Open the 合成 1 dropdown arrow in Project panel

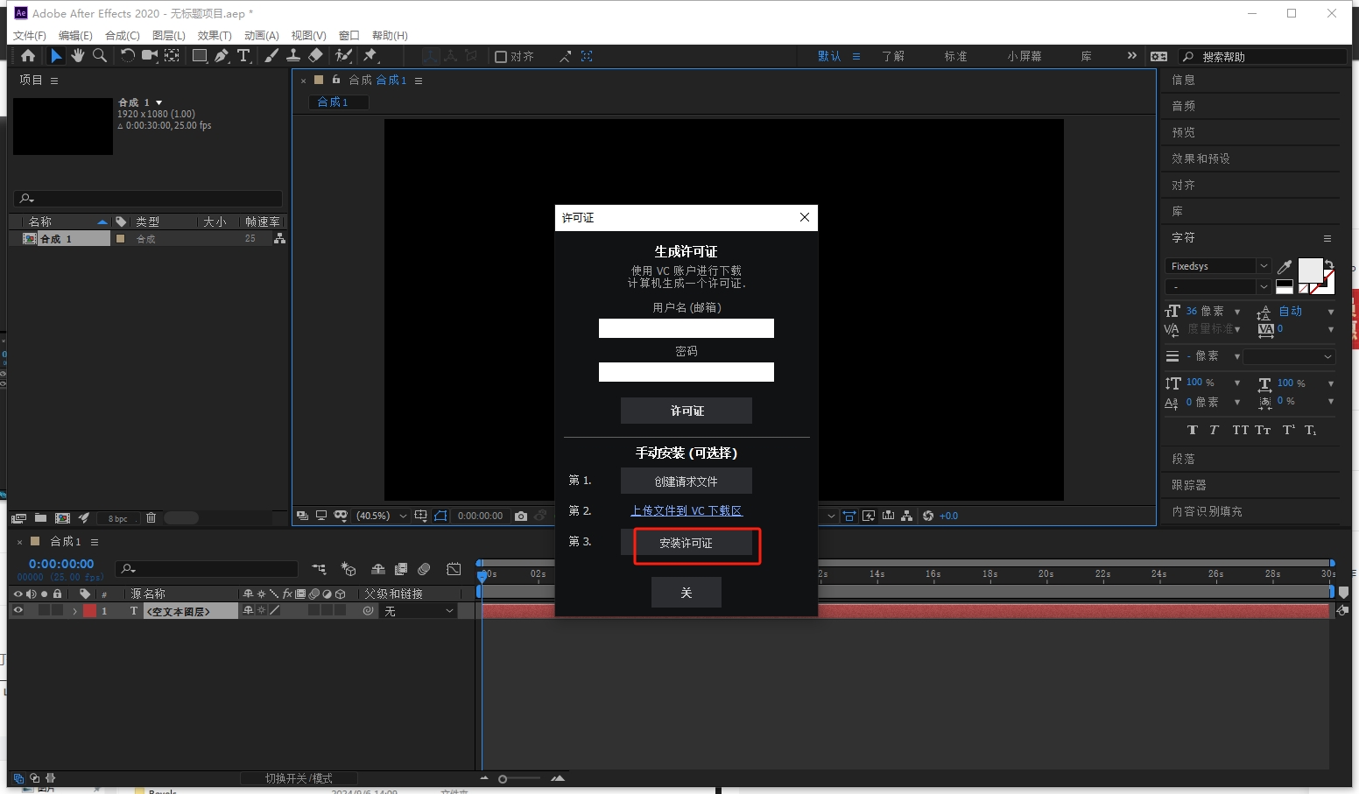pos(158,102)
